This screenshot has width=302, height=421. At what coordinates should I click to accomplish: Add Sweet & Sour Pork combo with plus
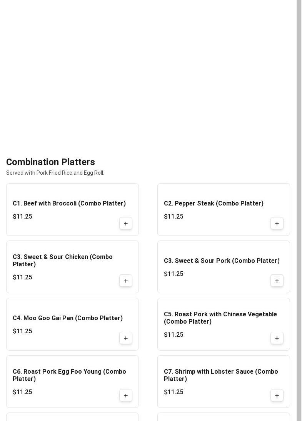point(277,281)
